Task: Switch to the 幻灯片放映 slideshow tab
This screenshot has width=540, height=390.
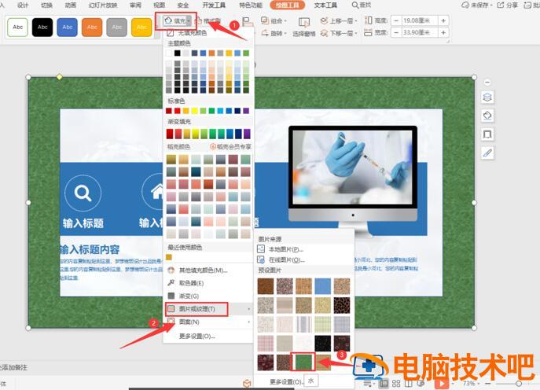Action: (103, 6)
